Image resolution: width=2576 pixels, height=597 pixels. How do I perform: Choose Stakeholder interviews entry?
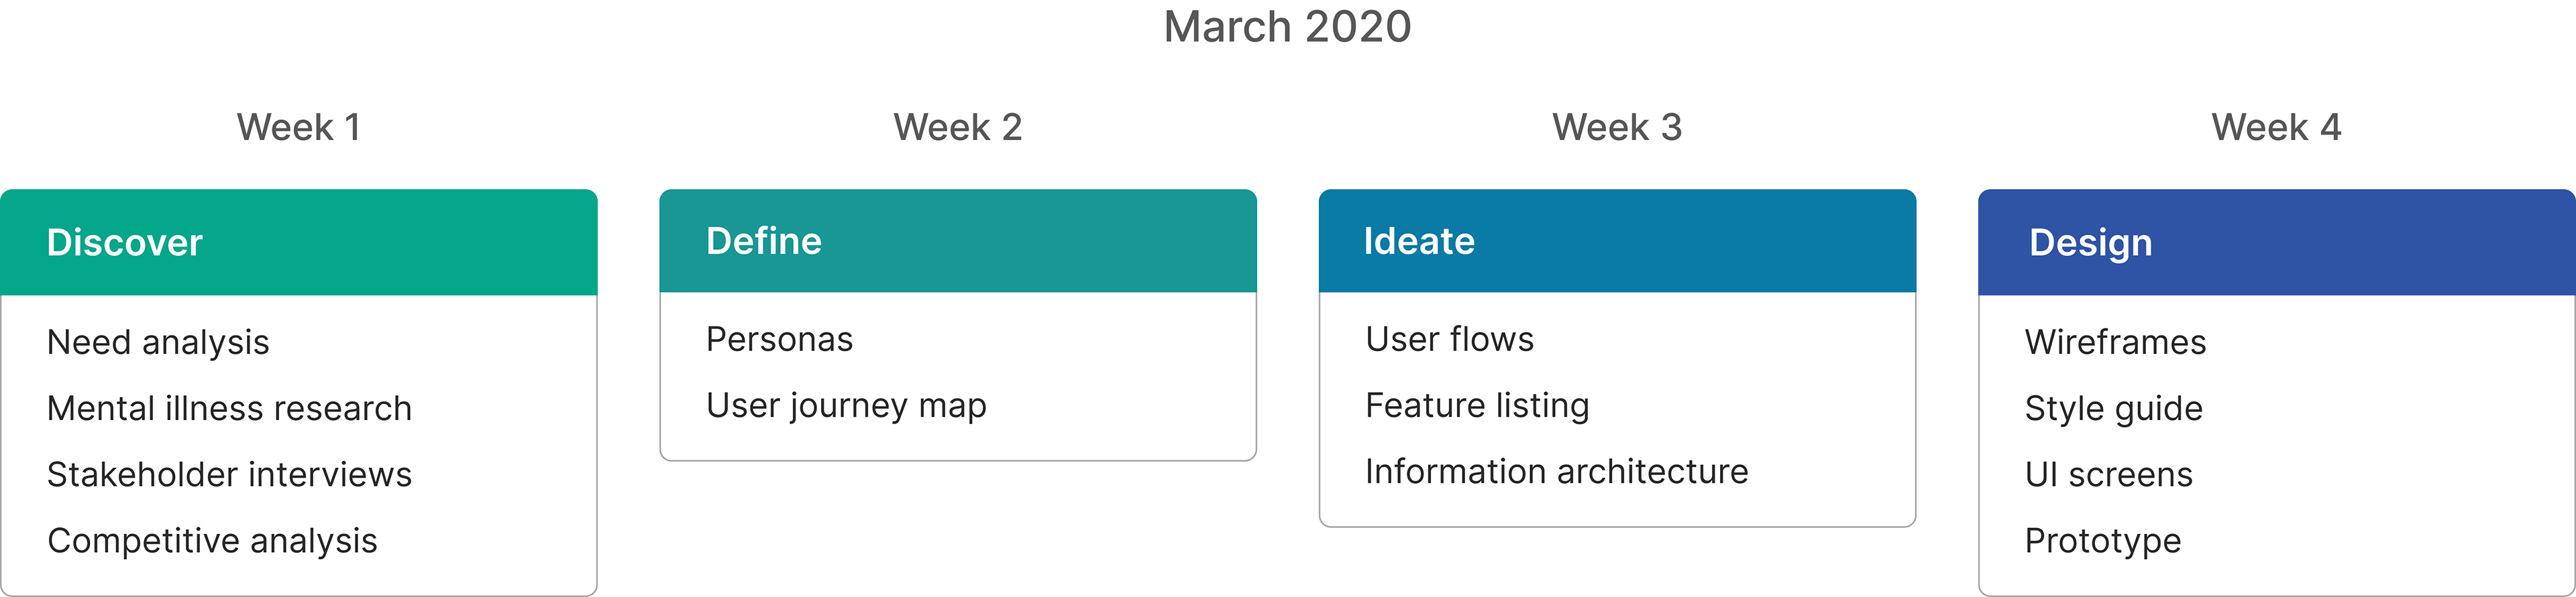tap(229, 474)
